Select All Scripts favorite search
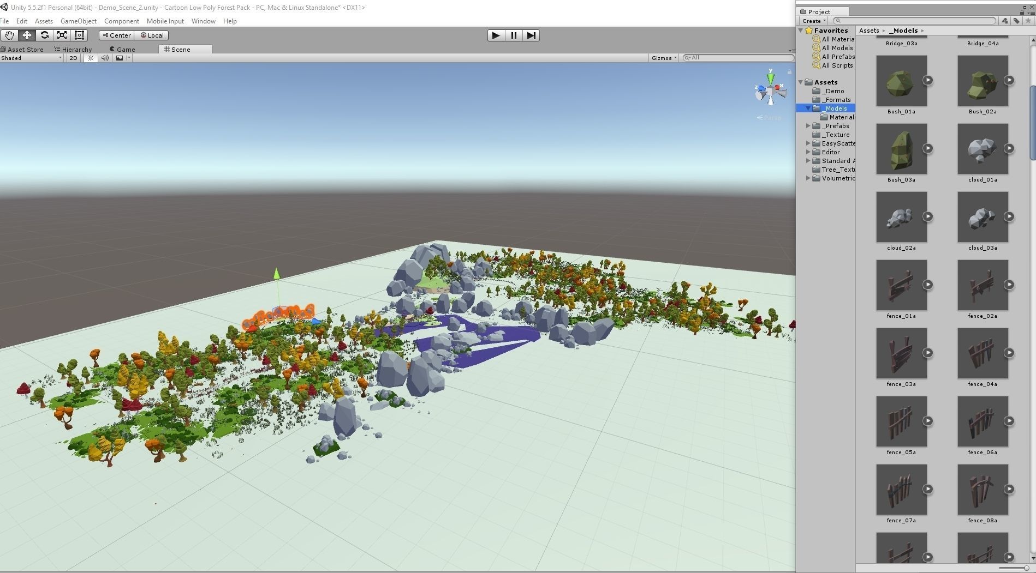 pyautogui.click(x=832, y=65)
